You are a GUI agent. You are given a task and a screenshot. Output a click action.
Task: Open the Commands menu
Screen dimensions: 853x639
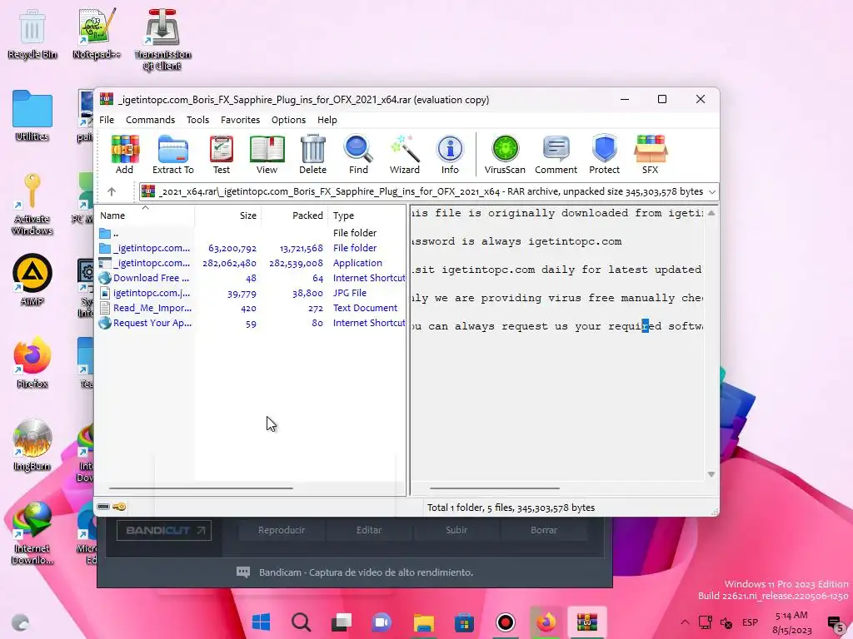150,120
